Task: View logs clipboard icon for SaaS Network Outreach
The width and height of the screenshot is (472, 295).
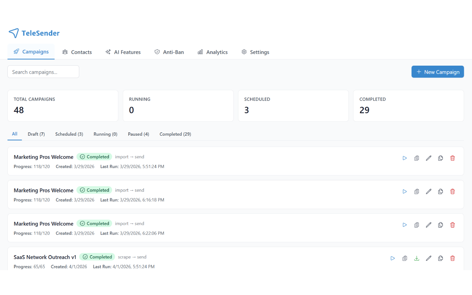Action: [x=405, y=258]
